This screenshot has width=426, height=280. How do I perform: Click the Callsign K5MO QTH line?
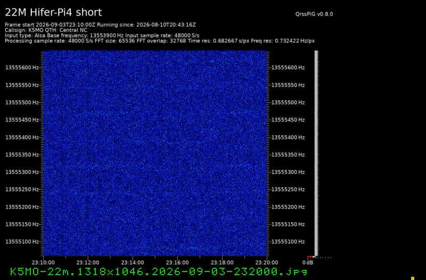tap(46, 30)
